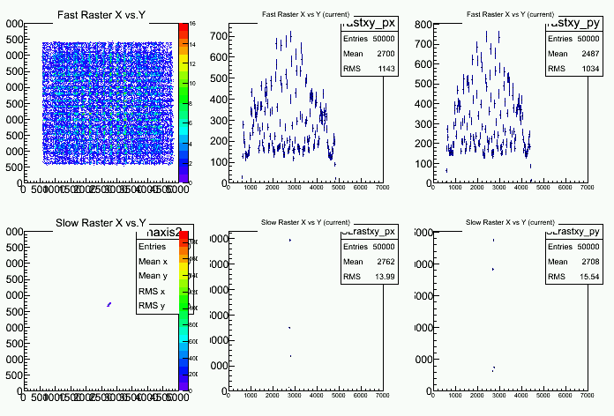Select 'Mean 2700' in rastxy_px stats

click(x=370, y=54)
